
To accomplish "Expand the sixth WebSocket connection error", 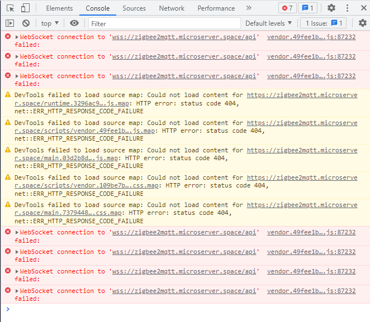I will (17, 272).
